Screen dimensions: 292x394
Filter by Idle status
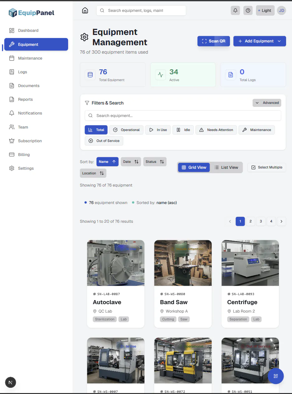click(x=183, y=130)
